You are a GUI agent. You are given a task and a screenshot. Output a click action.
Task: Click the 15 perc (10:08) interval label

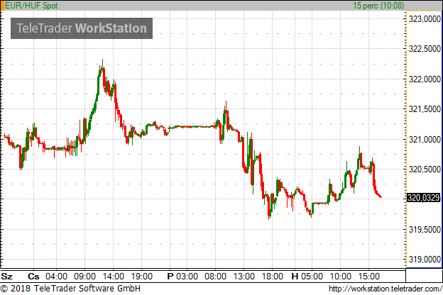pyautogui.click(x=378, y=6)
